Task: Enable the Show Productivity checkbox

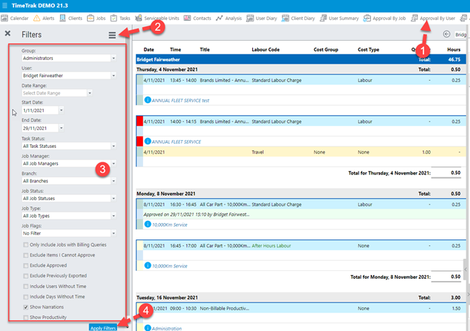Action: (26, 317)
